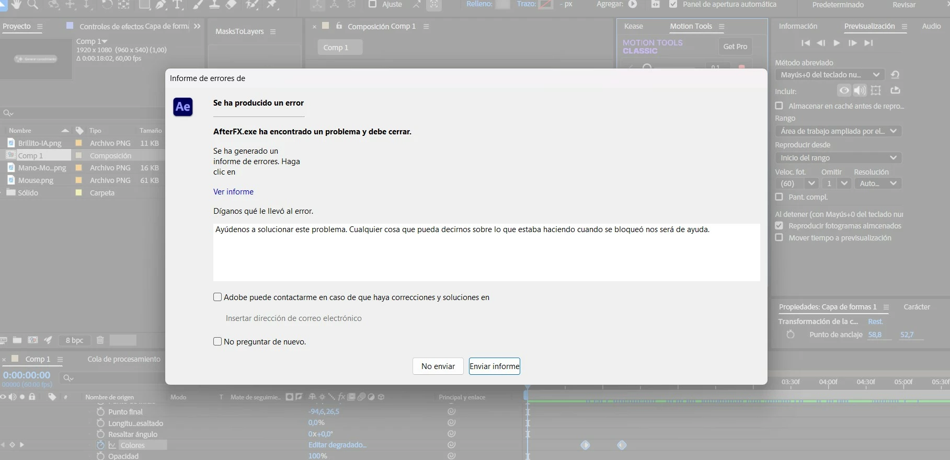Enable Pant. compl. checkbox
This screenshot has width=950, height=460.
click(779, 197)
